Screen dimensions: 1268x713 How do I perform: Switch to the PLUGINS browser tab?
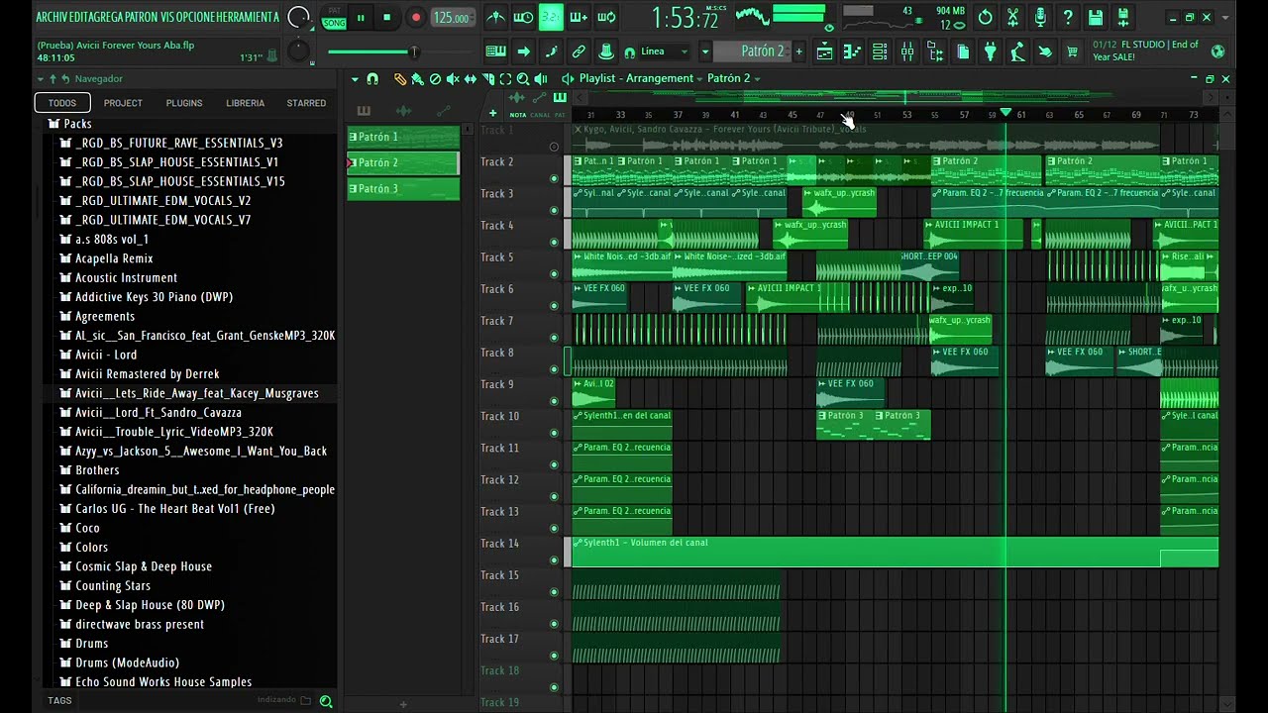pyautogui.click(x=184, y=103)
